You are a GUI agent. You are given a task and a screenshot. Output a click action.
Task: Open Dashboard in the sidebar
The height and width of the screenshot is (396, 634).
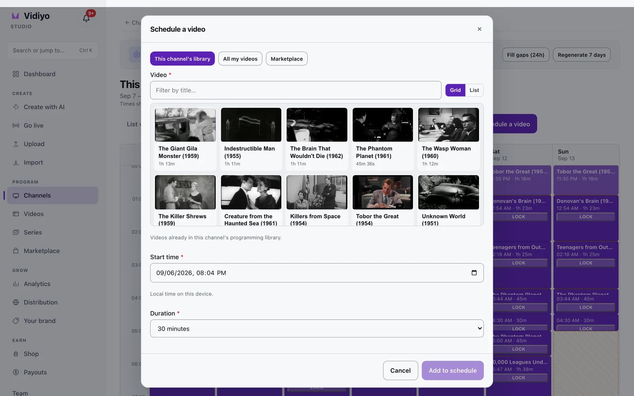tap(52, 74)
